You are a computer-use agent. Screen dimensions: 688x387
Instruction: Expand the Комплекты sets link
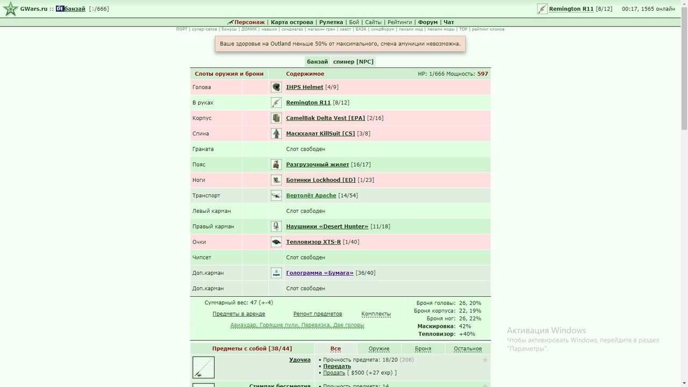click(376, 314)
